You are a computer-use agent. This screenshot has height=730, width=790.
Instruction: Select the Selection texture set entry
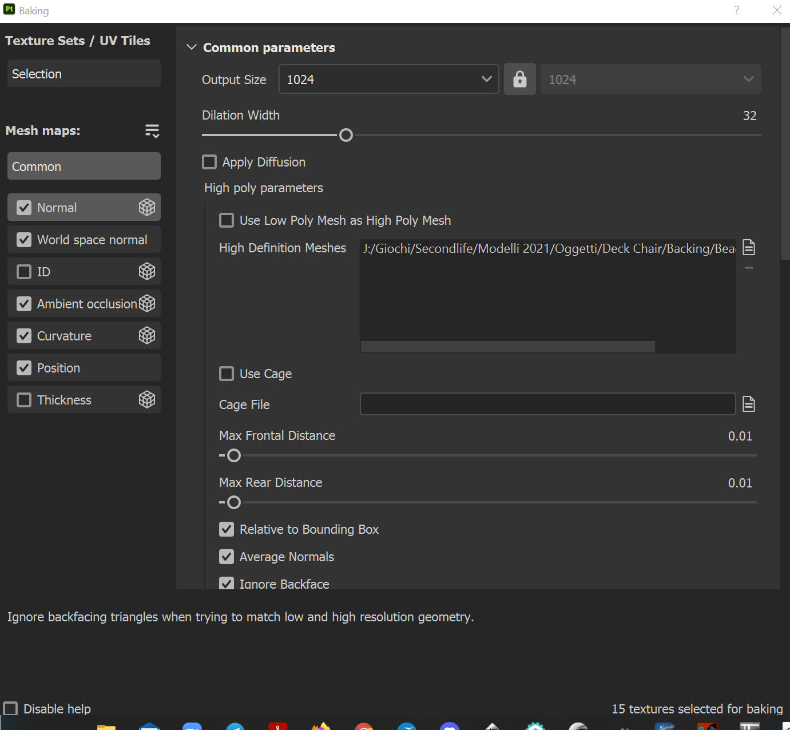click(x=84, y=73)
